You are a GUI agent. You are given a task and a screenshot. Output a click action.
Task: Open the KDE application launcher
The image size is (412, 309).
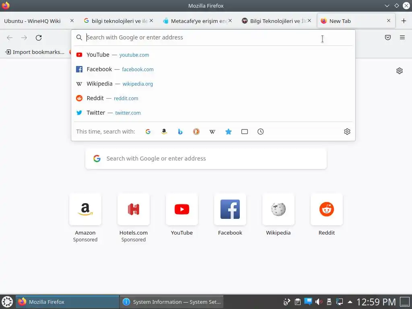pos(7,302)
